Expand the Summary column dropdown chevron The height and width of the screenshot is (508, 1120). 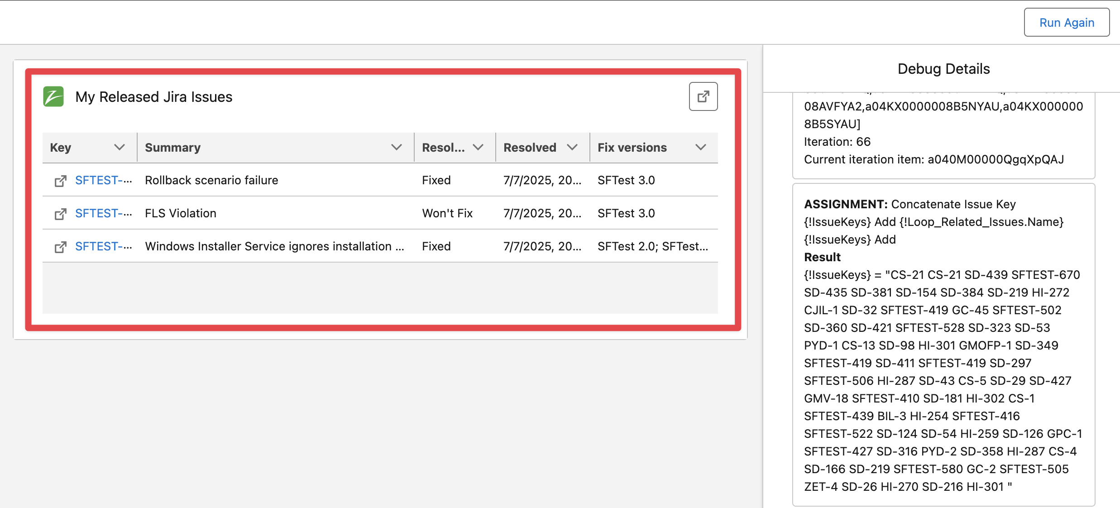click(396, 148)
